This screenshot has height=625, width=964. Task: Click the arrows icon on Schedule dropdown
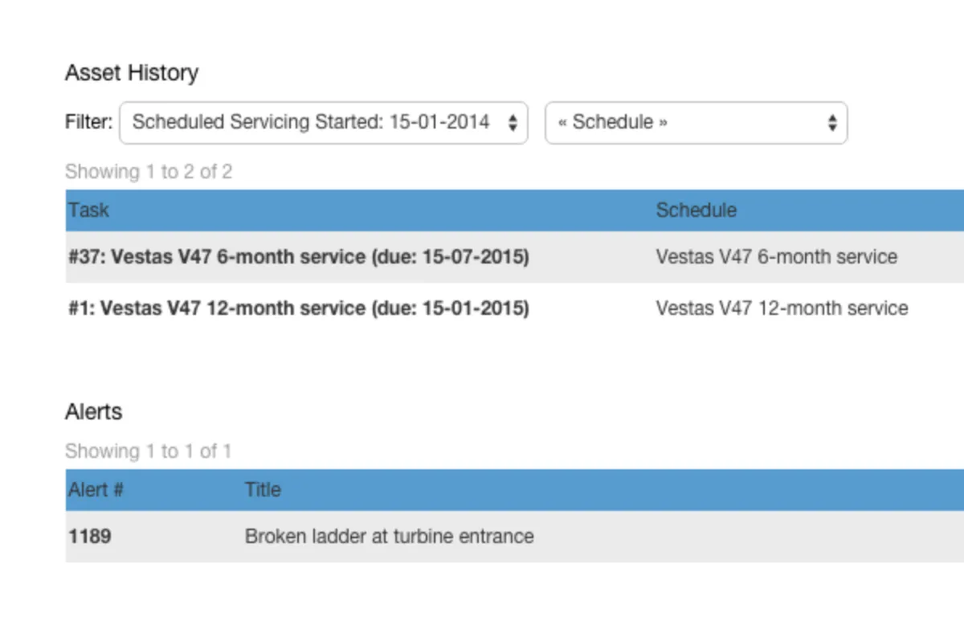(x=832, y=123)
